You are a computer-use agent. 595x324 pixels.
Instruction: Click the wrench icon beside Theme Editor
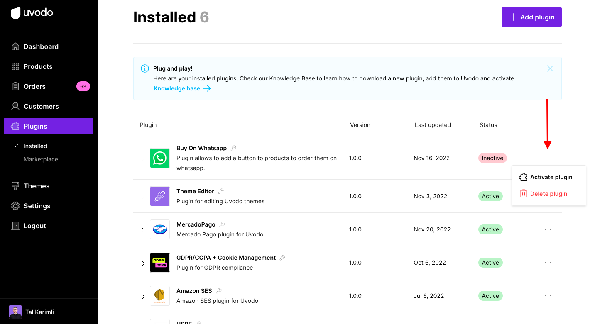[221, 191]
